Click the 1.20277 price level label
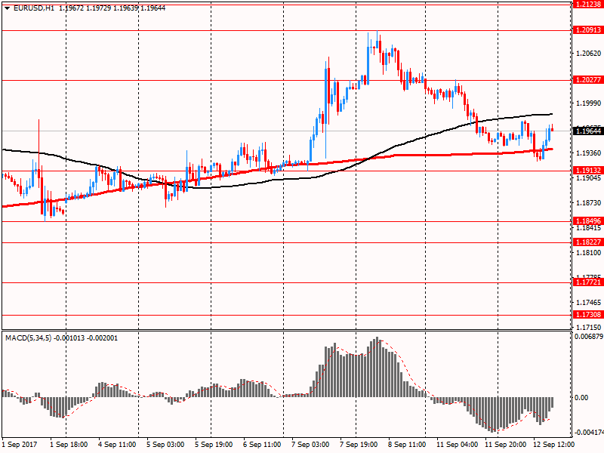604x453 pixels. pos(588,80)
